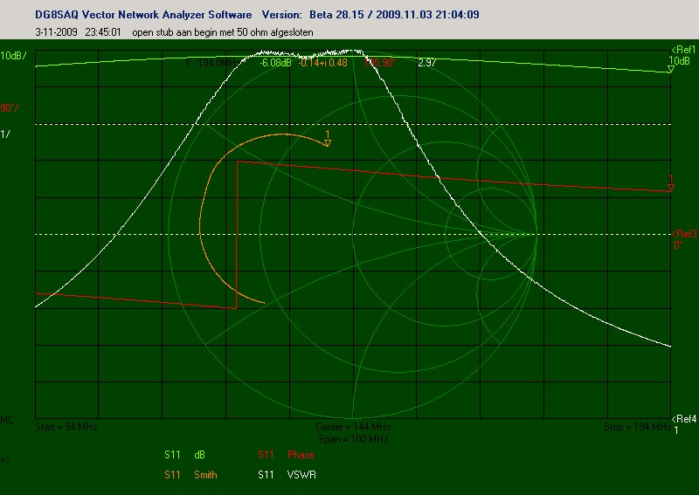Select the orange S11 trace label next to Smith

coord(172,475)
